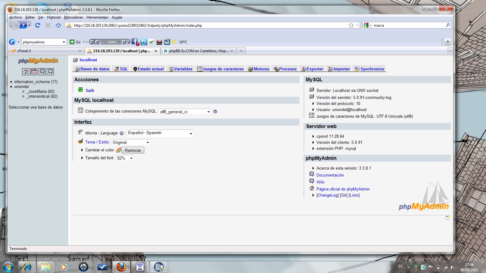Open the Estado actual tab
486x273 pixels.
(148, 69)
